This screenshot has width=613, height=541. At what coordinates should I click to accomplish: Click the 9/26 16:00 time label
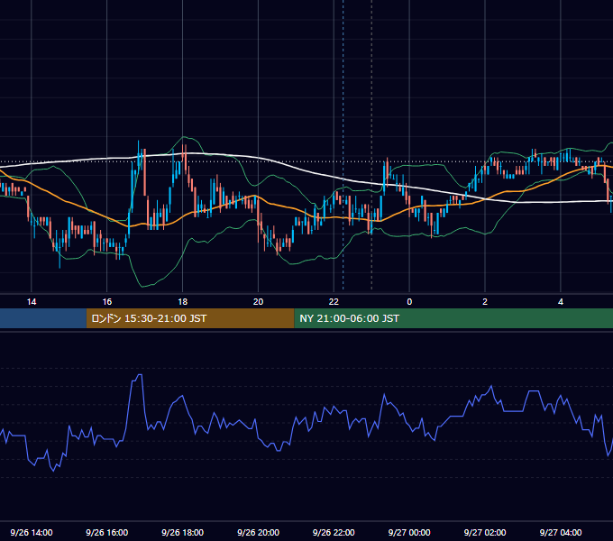point(106,532)
